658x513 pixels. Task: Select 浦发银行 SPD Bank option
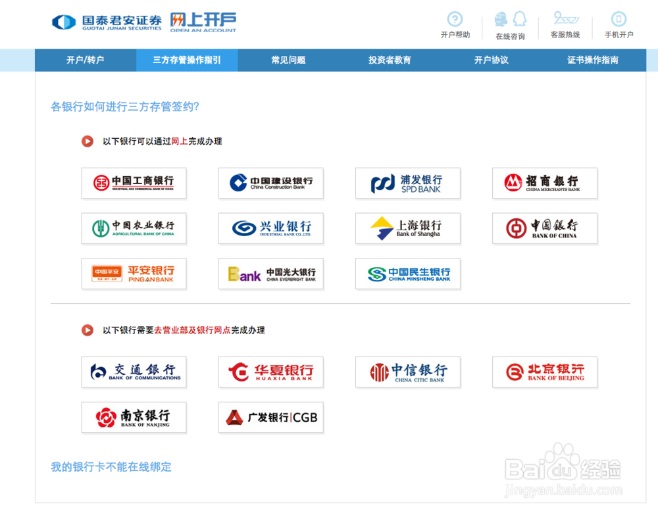pyautogui.click(x=407, y=183)
